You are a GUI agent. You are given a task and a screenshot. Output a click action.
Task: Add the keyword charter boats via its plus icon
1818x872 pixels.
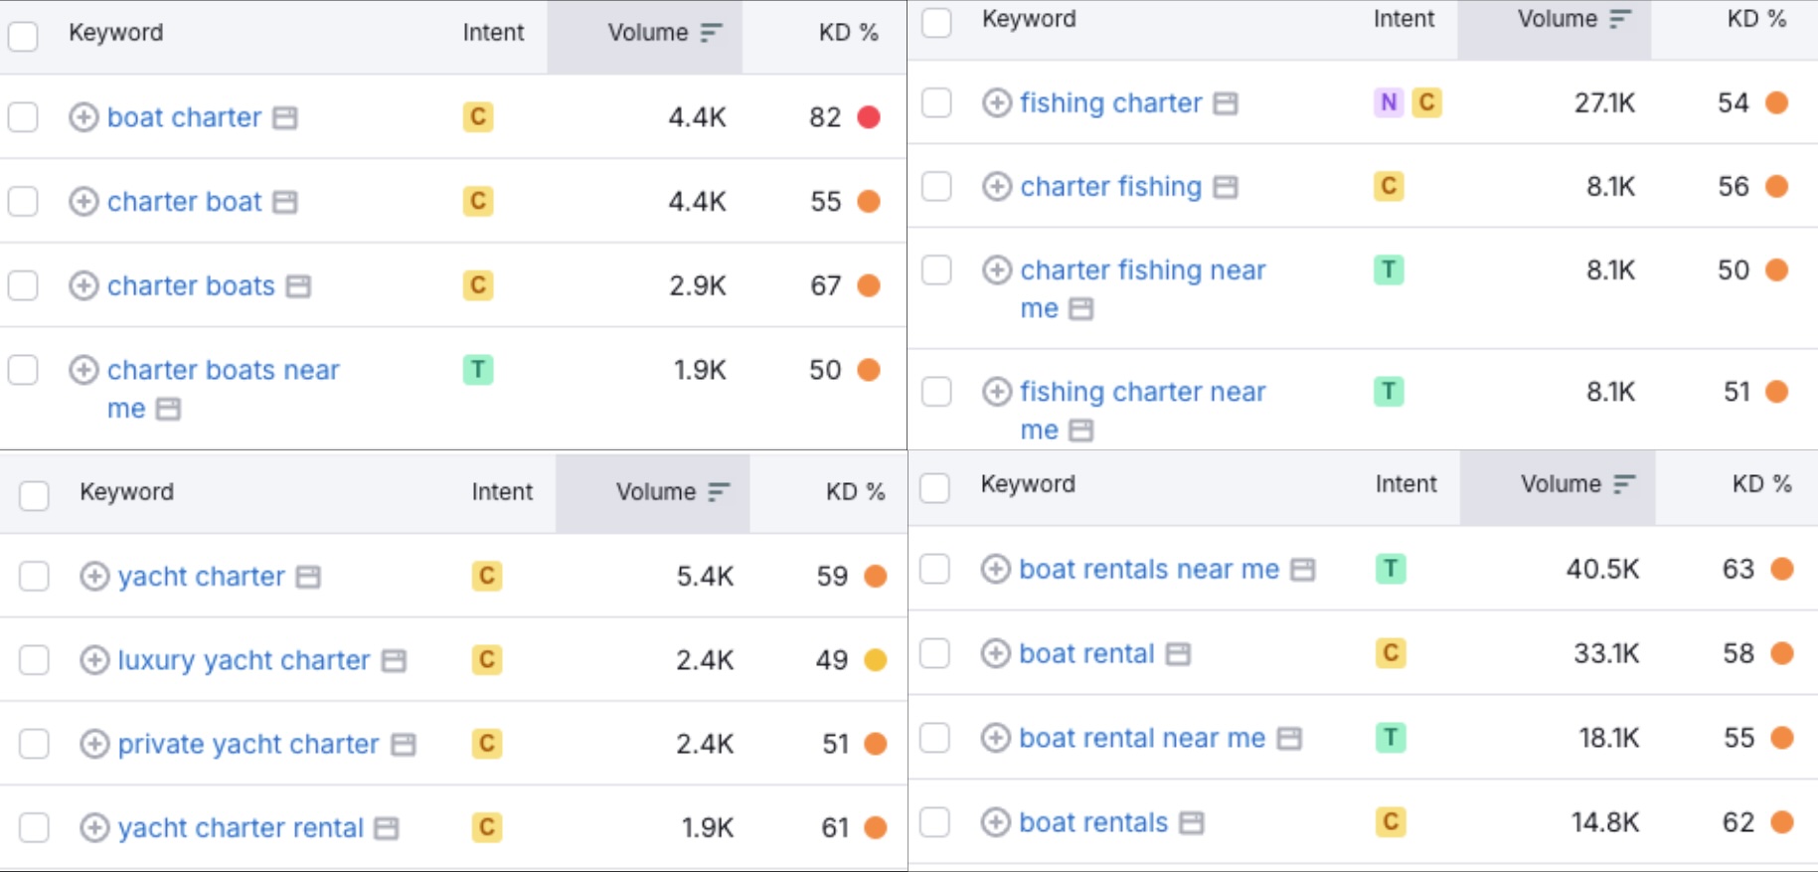tap(83, 285)
